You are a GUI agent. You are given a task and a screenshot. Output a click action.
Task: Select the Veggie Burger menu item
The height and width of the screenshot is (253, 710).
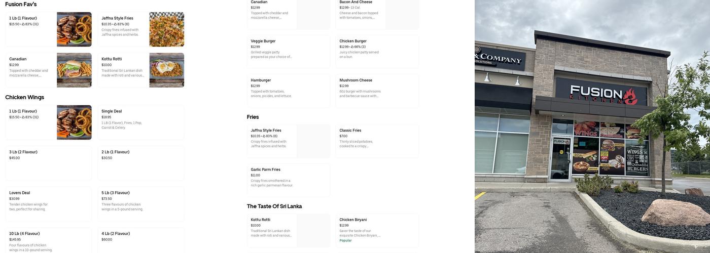(288, 51)
